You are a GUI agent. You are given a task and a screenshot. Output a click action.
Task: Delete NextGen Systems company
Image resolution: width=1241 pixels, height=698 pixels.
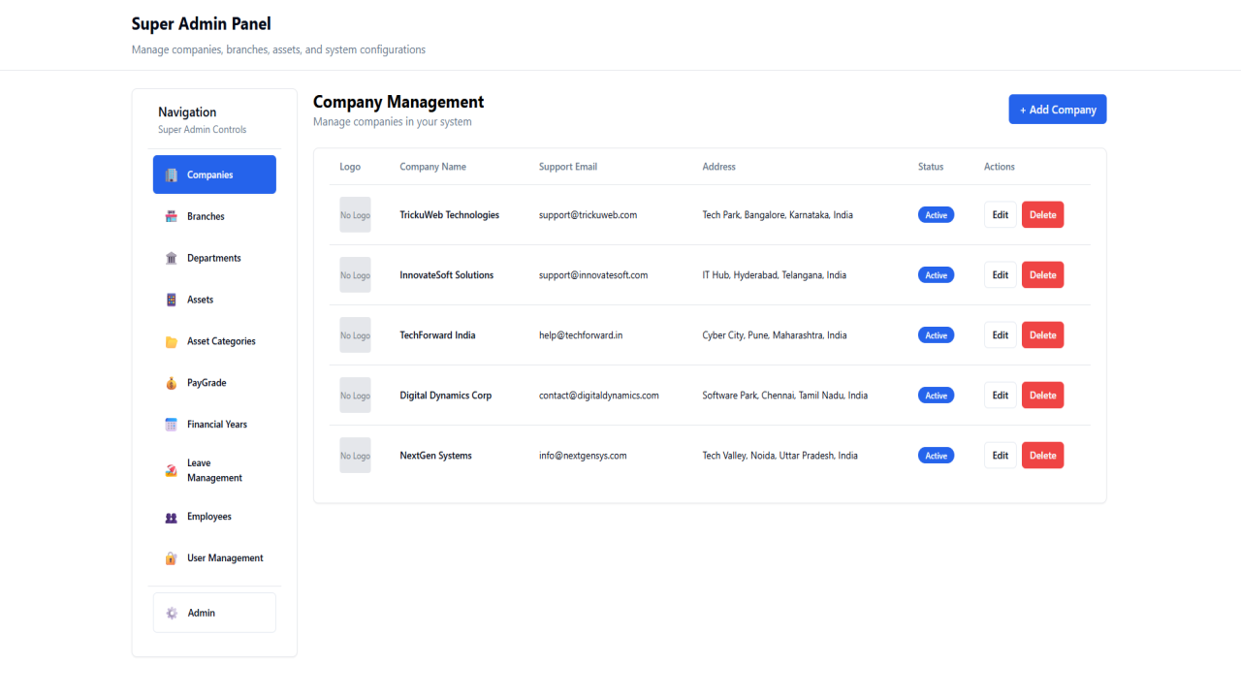point(1043,456)
